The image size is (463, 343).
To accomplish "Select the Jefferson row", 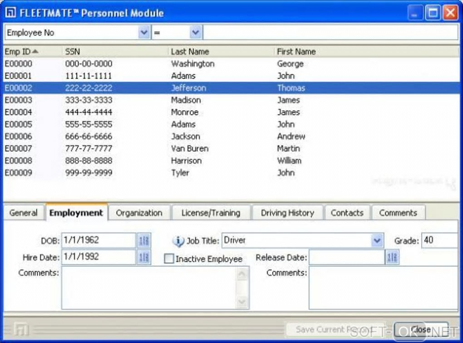I will point(231,88).
